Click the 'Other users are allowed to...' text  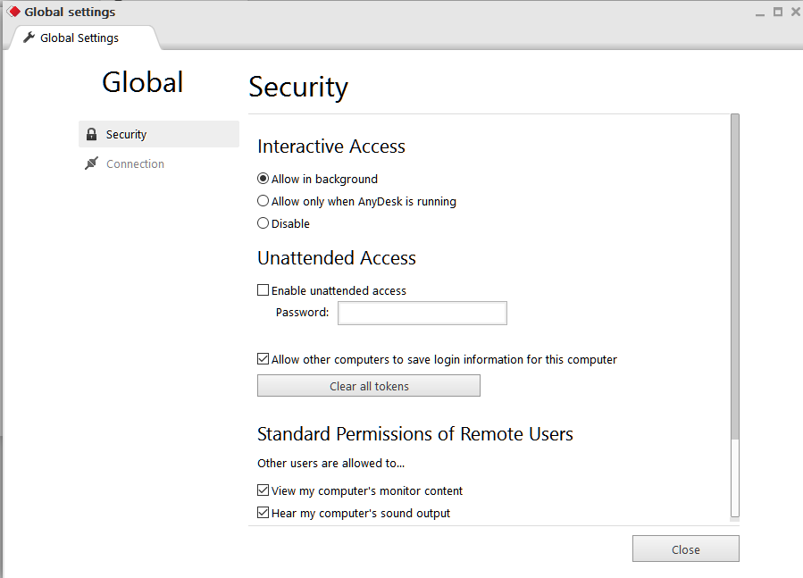coord(330,464)
